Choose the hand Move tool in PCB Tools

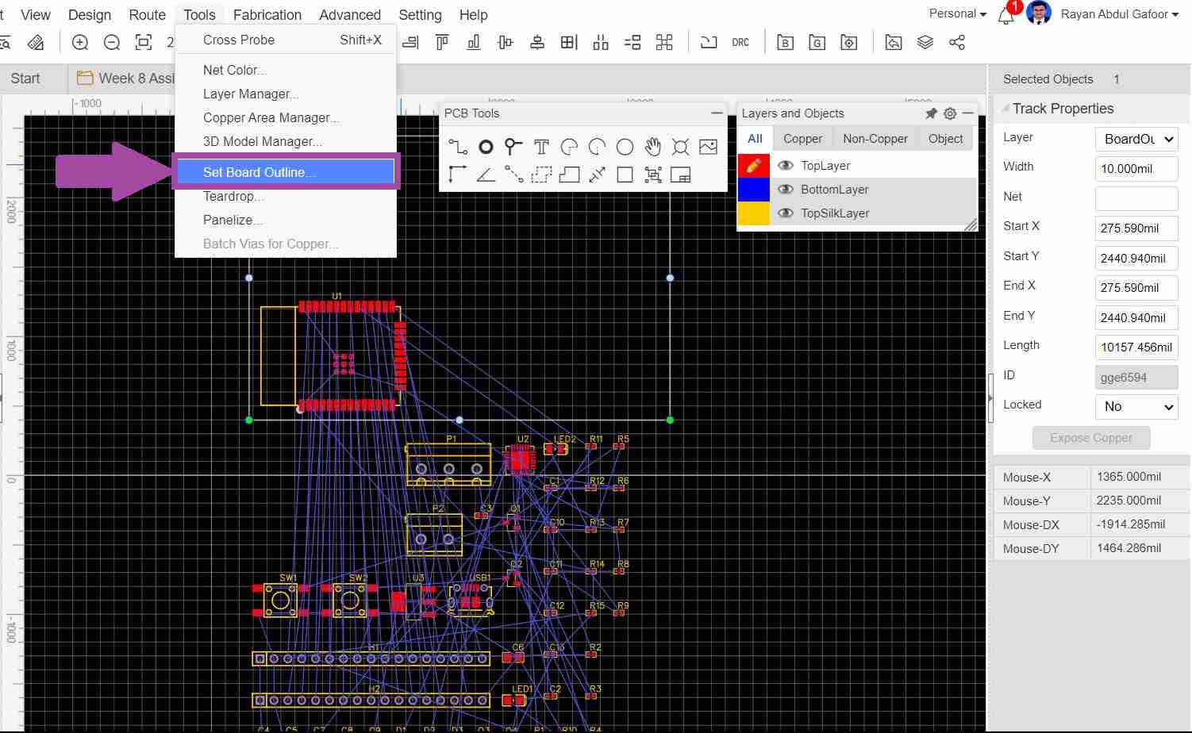(652, 147)
